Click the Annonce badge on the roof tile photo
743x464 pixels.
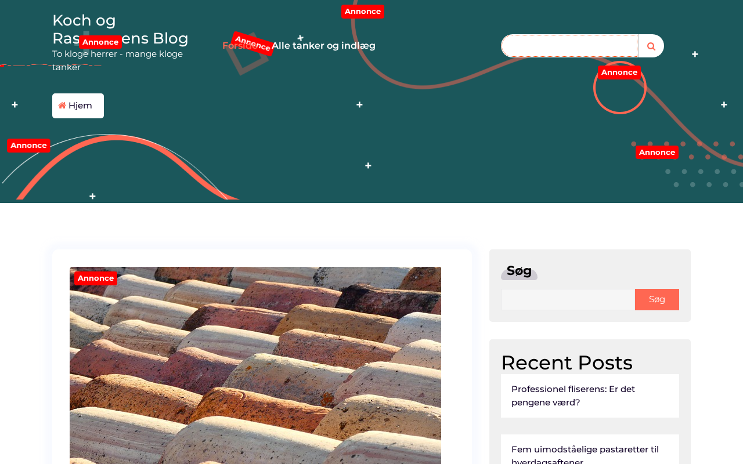pyautogui.click(x=96, y=278)
